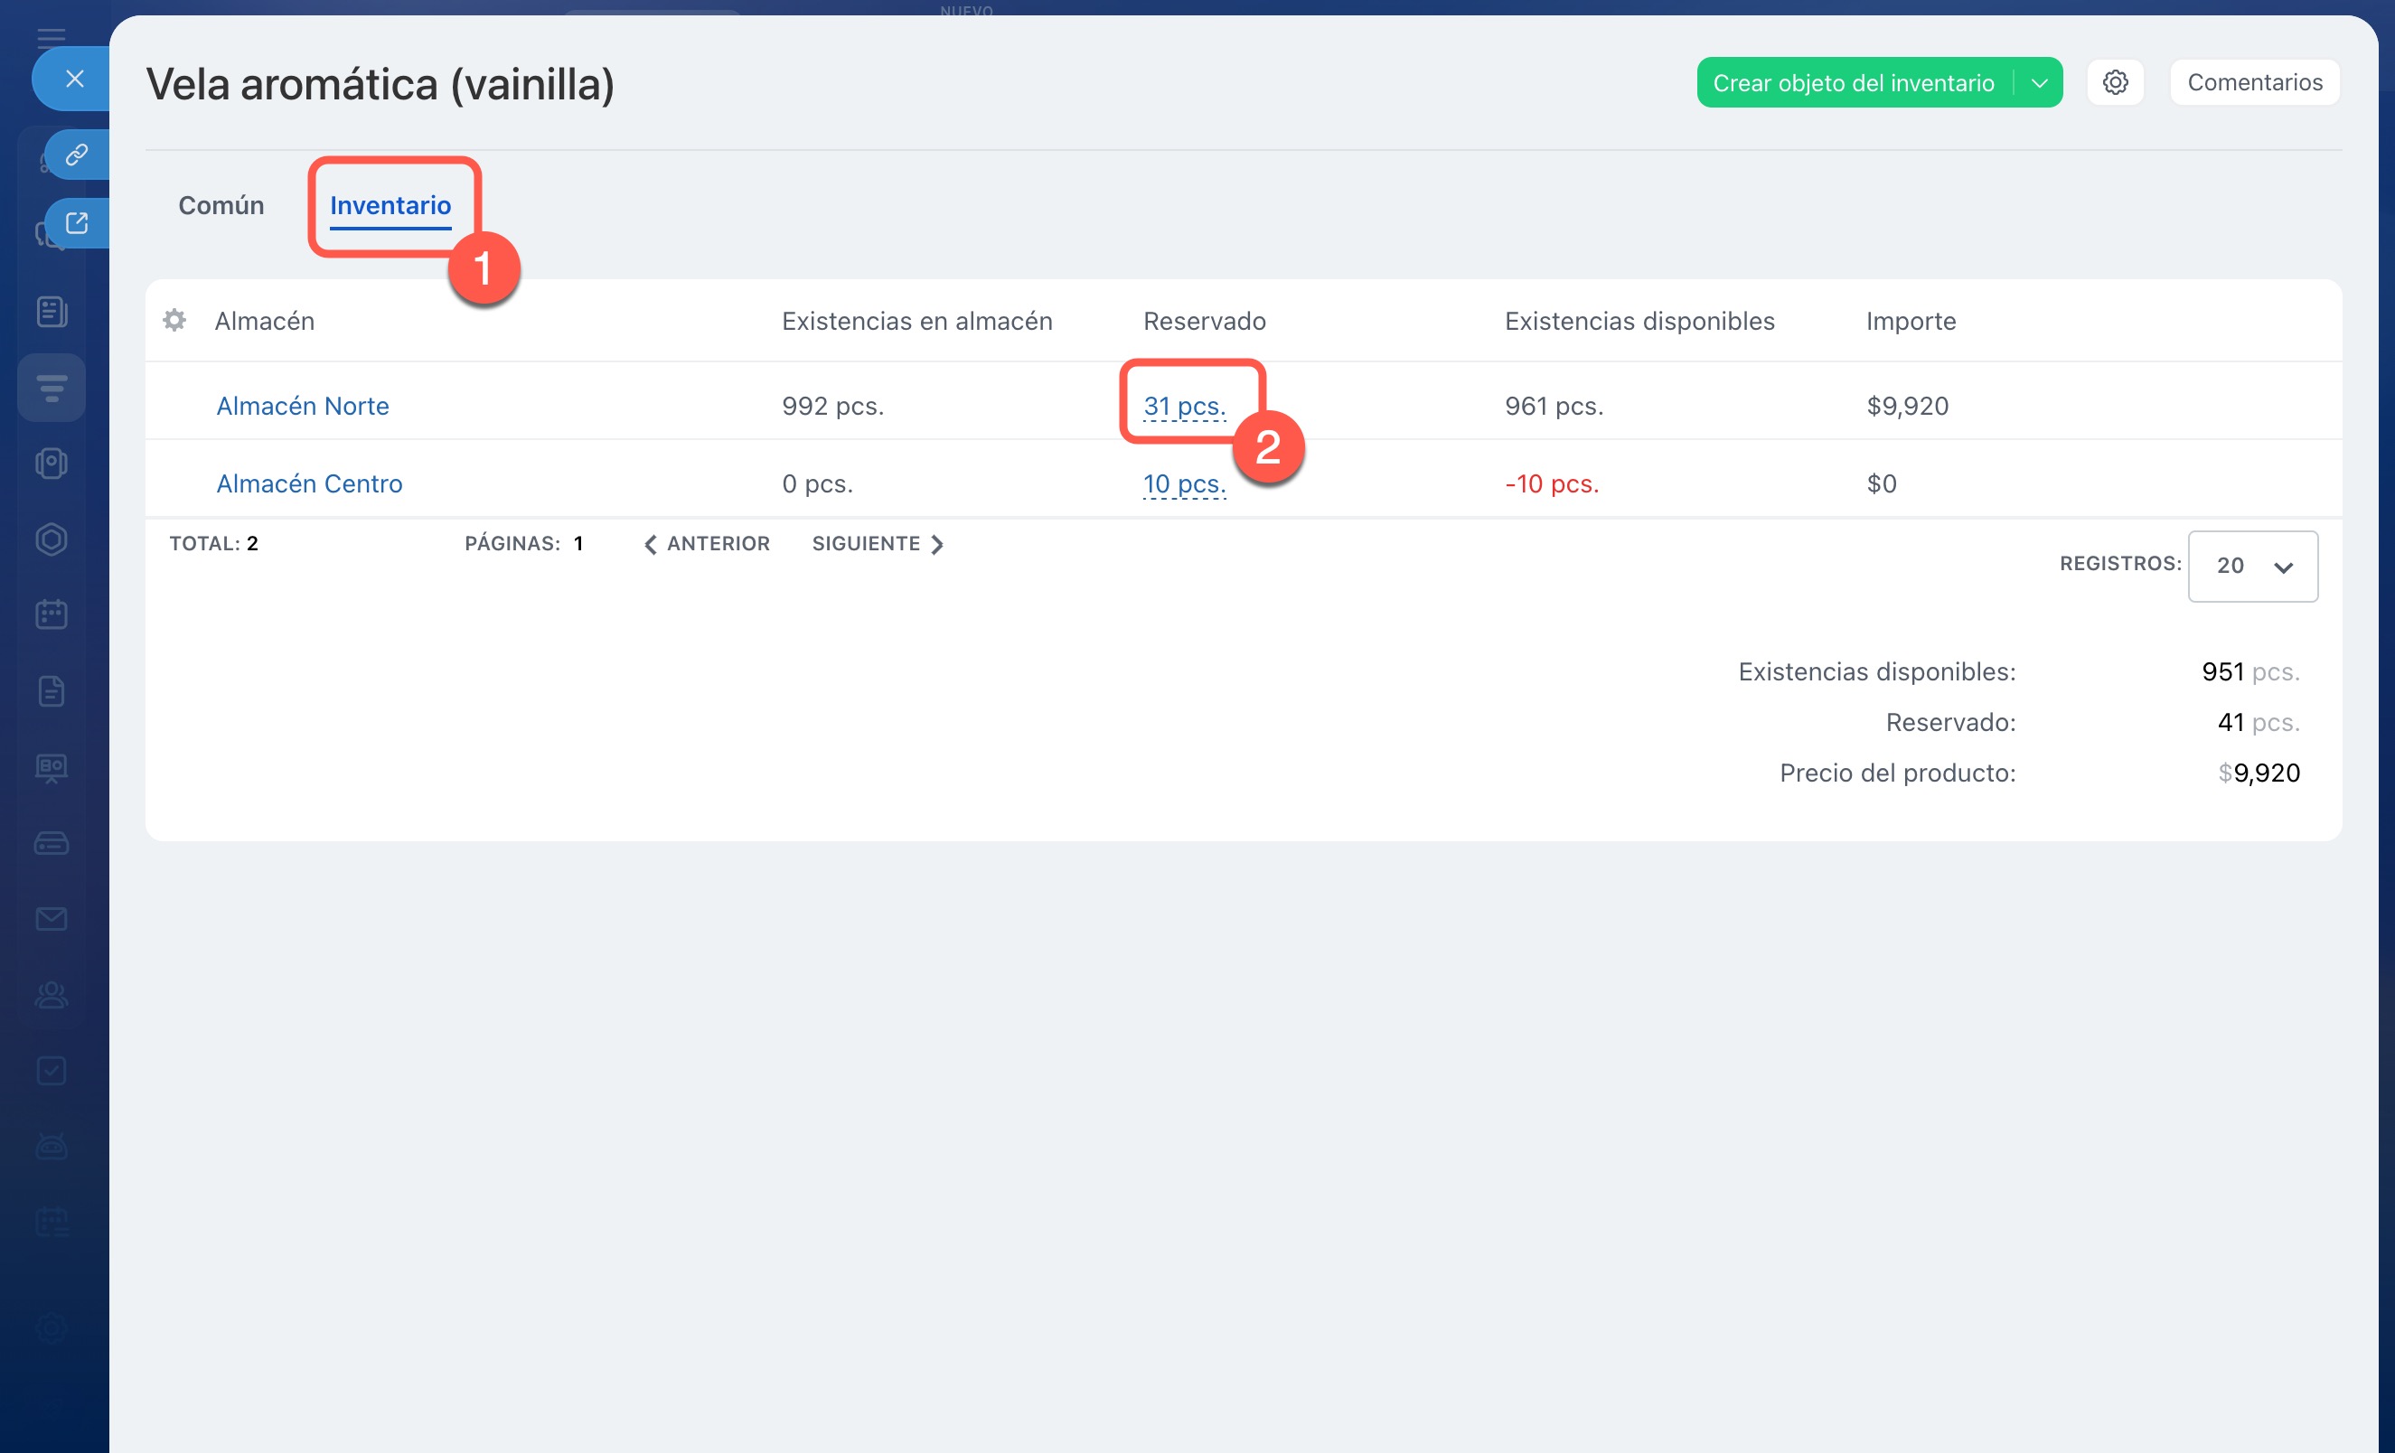This screenshot has height=1453, width=2395.
Task: Click the 10 pcs. reserved link
Action: pyautogui.click(x=1183, y=483)
